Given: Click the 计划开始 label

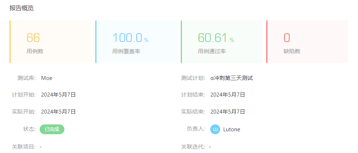Looking at the screenshot, I should (24, 95).
